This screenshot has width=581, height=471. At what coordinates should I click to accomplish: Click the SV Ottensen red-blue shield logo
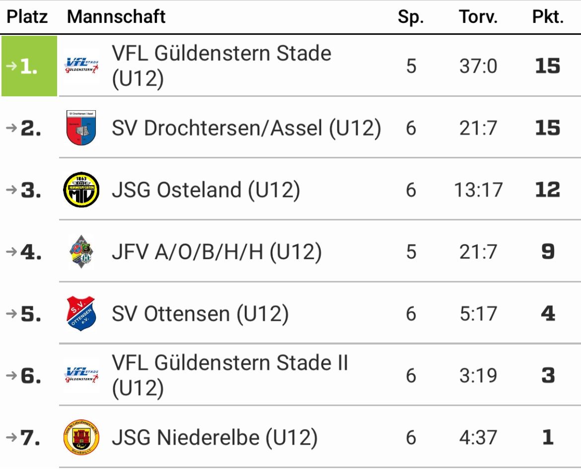81,313
